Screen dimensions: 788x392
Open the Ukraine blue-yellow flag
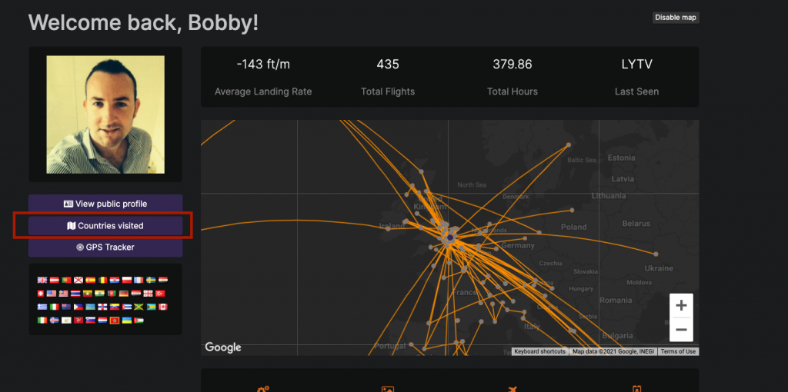(127, 321)
